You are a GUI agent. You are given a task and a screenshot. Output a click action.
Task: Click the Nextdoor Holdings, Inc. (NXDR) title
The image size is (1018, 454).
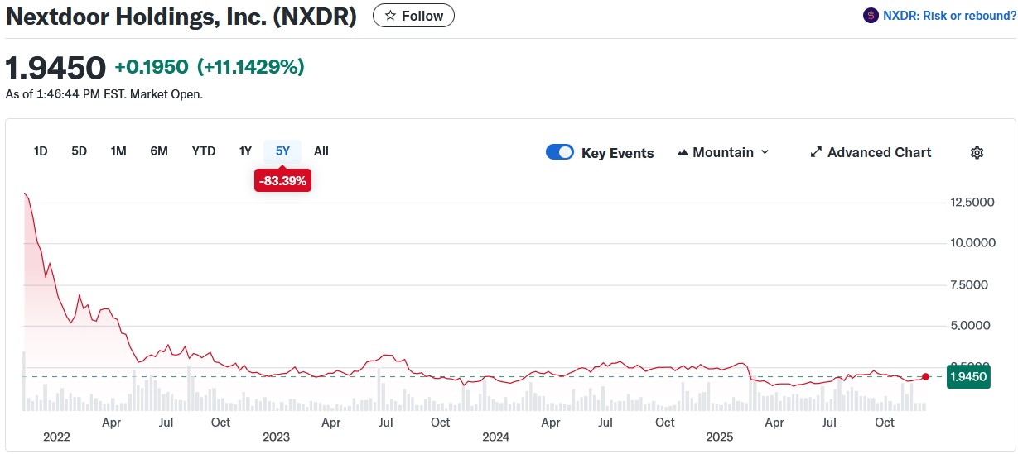point(181,17)
